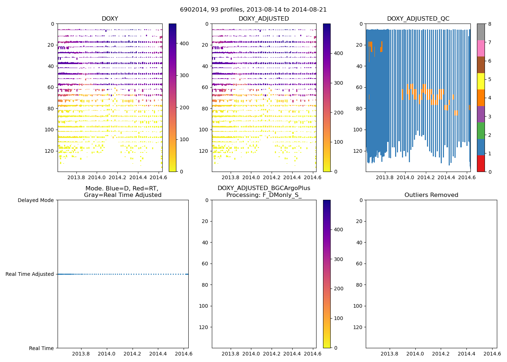Click the red segment of QC colorbar
Viewport: 507px width, 362px height.
tap(481, 163)
